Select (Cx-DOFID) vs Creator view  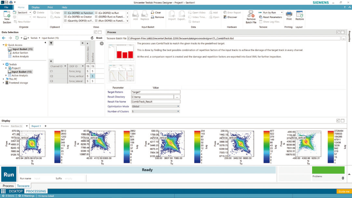[78, 17]
